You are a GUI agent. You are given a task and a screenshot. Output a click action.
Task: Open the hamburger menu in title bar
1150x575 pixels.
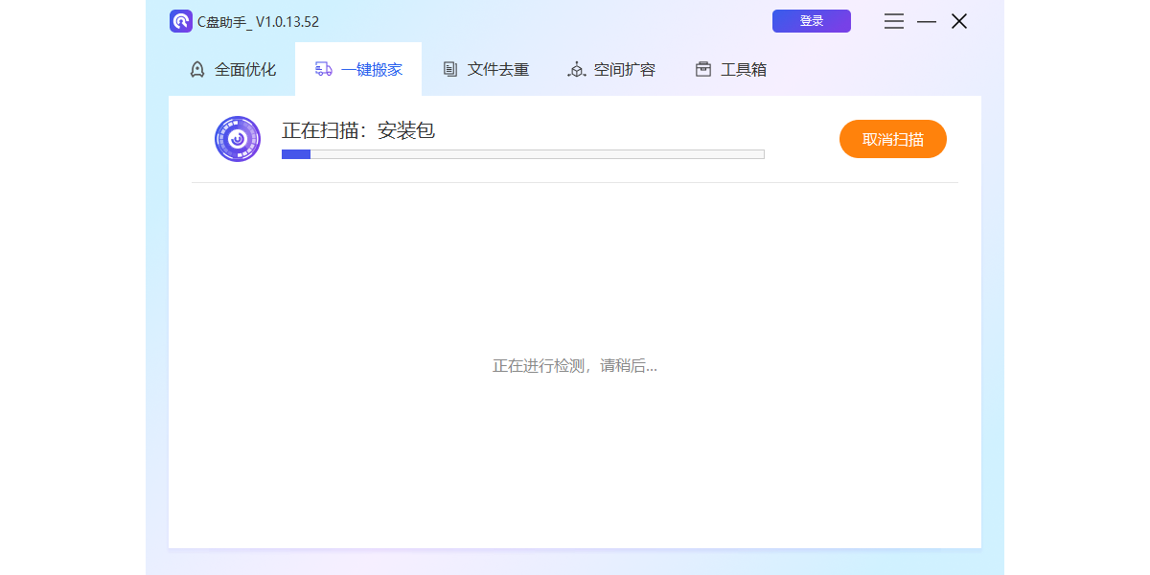click(893, 21)
